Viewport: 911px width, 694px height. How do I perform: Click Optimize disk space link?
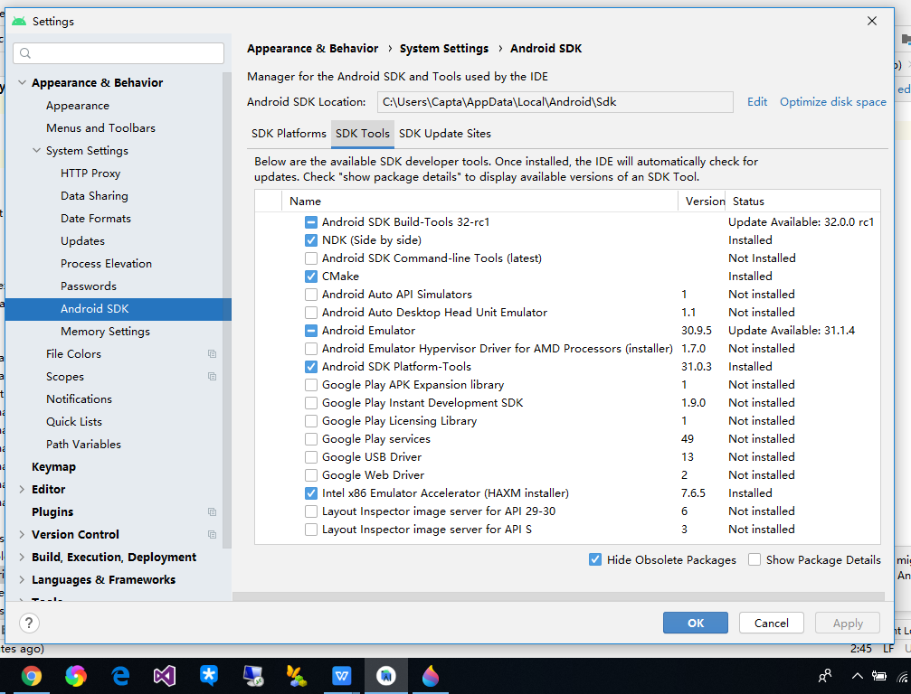[x=833, y=102]
